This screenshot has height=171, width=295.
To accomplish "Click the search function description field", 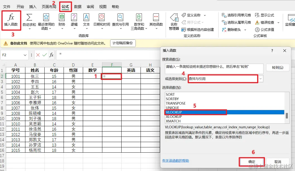I will tap(214, 69).
